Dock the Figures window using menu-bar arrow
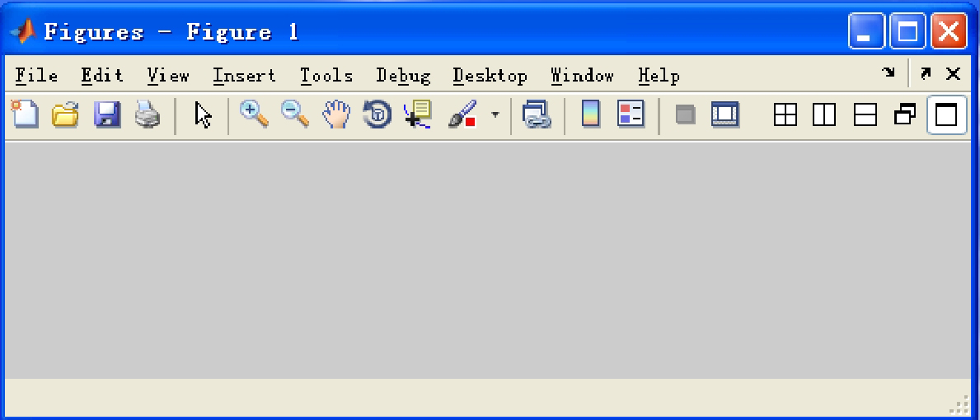The image size is (980, 420). (889, 73)
